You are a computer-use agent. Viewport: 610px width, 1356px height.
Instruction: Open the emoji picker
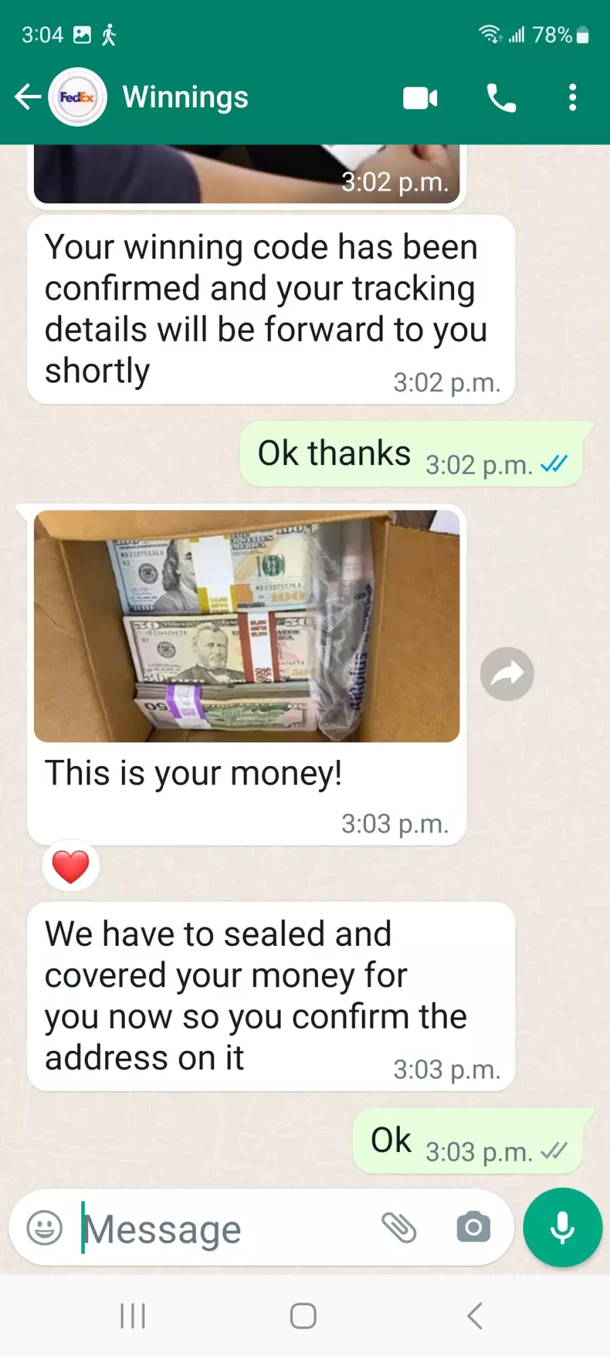[x=44, y=1228]
